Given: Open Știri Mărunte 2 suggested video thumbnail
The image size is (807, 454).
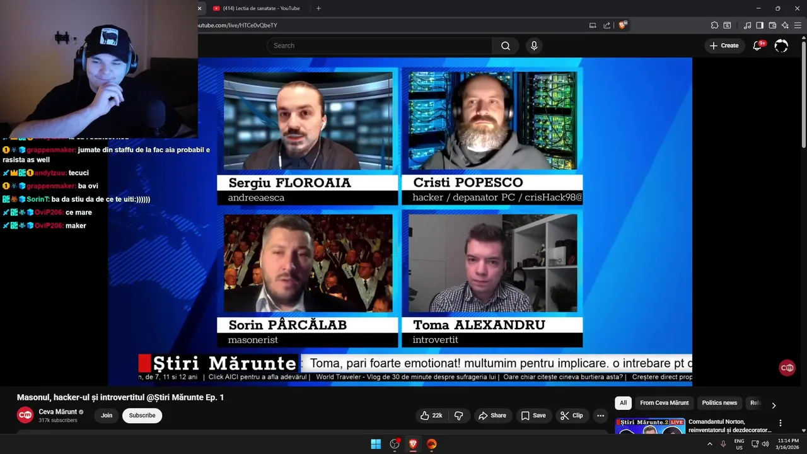Looking at the screenshot, I should 650,426.
